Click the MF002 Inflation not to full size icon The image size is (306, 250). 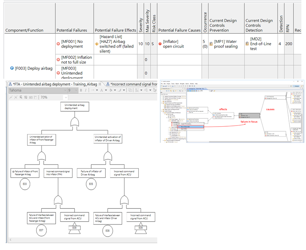(x=59, y=60)
